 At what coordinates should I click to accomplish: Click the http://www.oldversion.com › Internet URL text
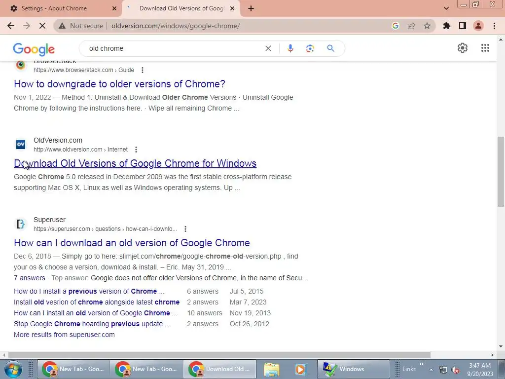80,150
